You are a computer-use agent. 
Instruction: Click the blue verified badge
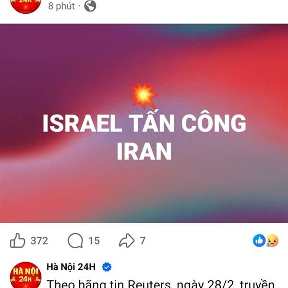point(107,267)
